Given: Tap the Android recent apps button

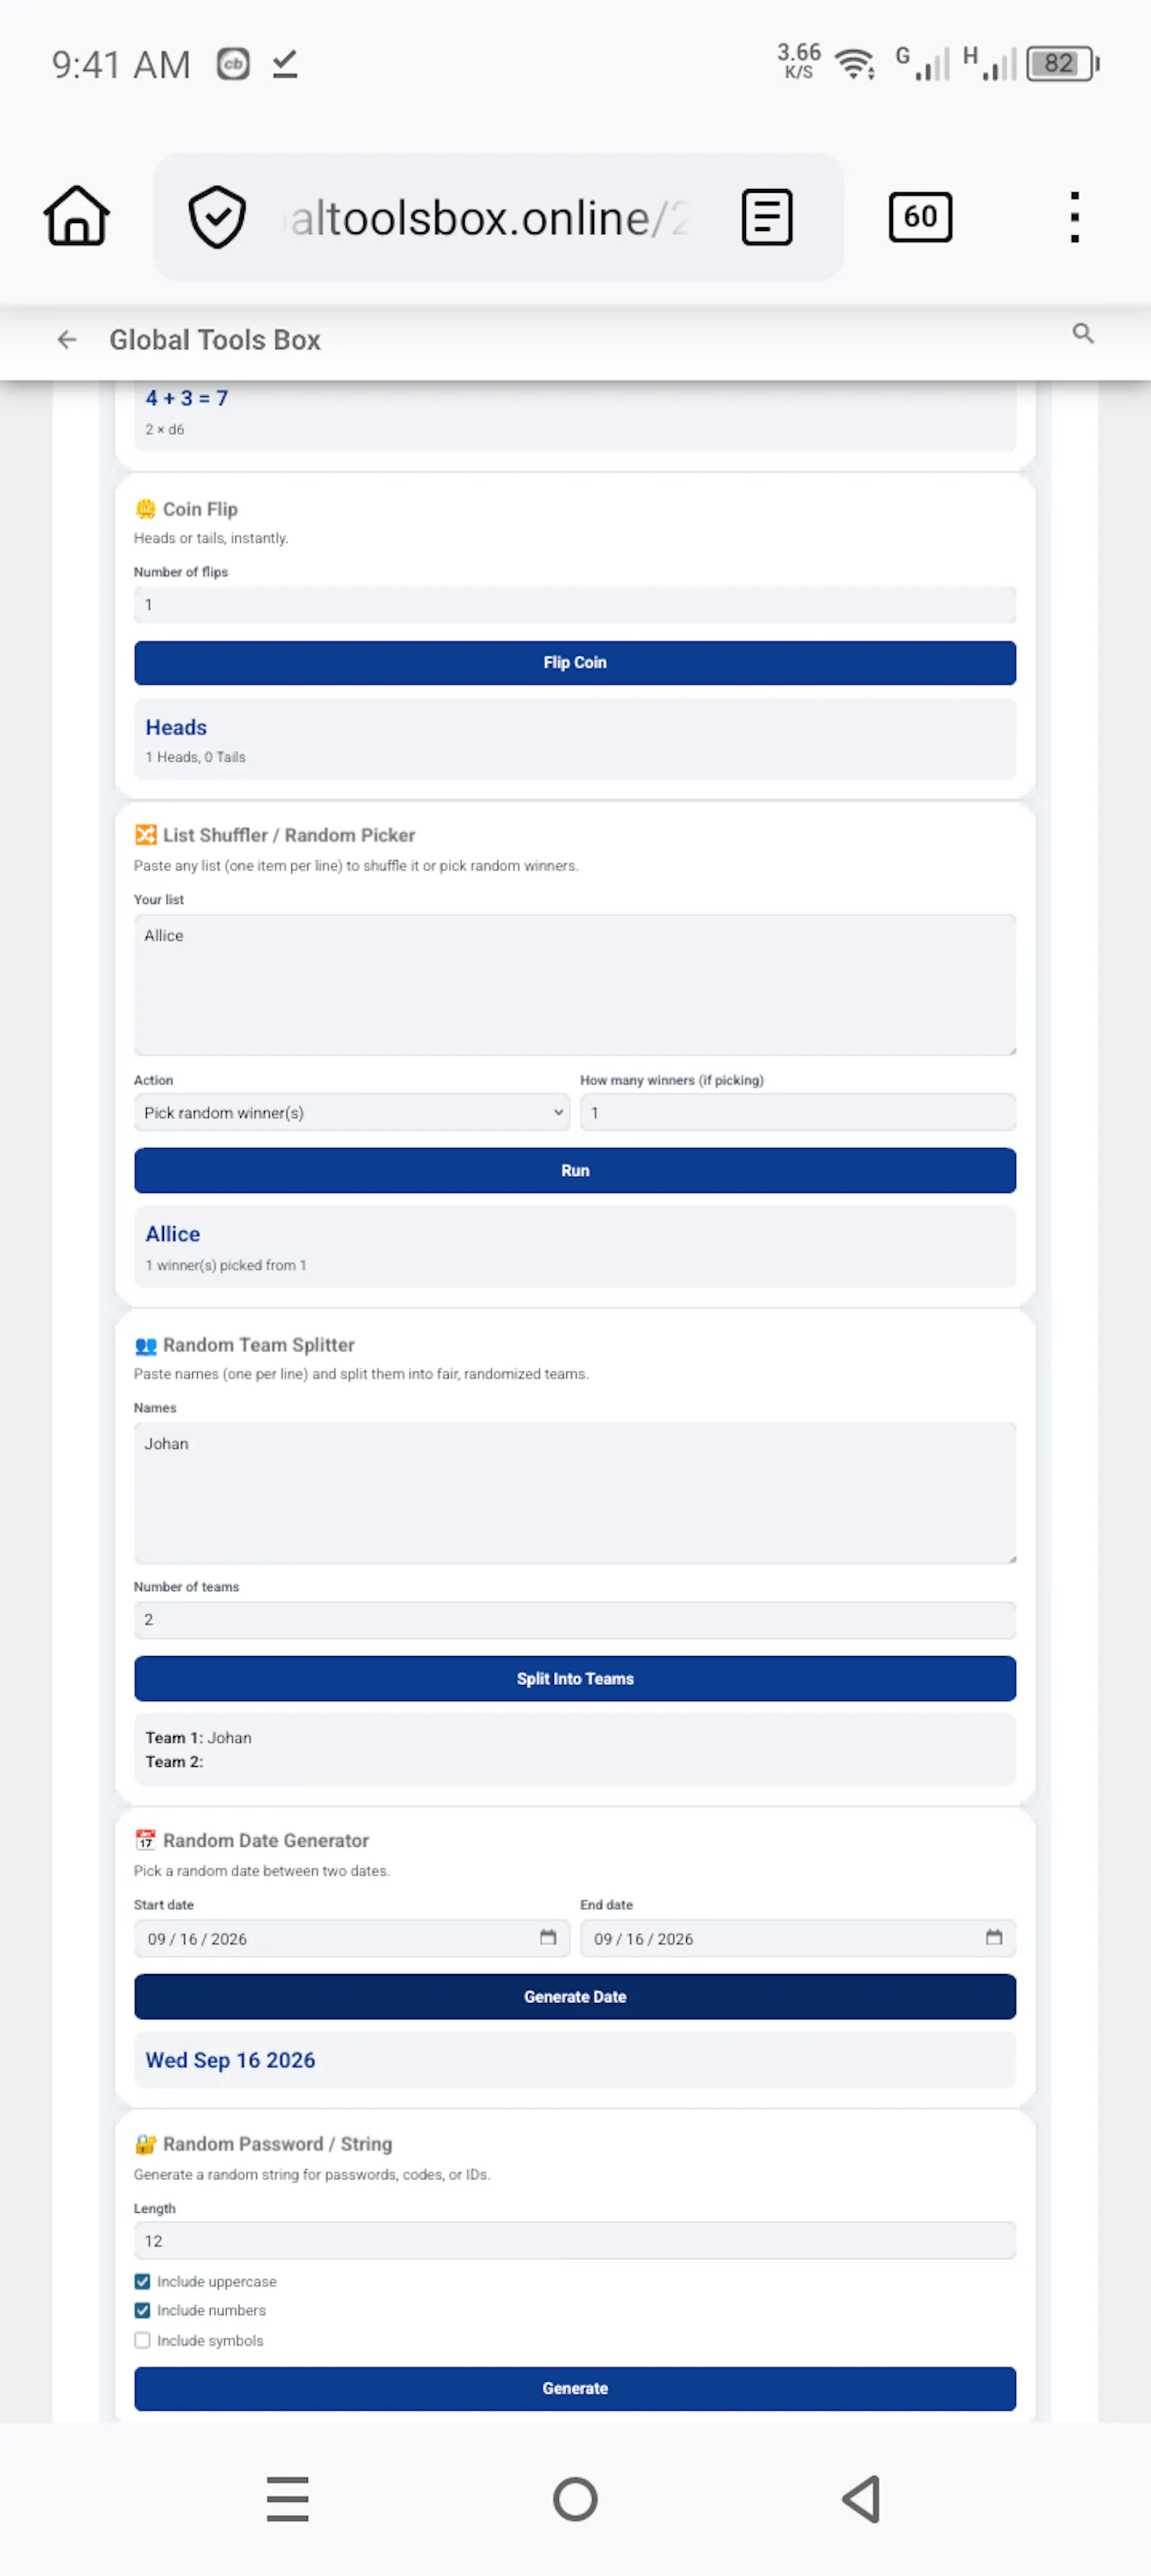Looking at the screenshot, I should coord(288,2499).
